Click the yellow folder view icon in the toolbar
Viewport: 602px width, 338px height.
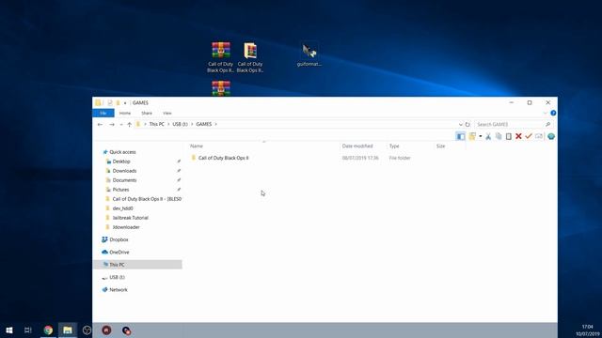pos(472,136)
